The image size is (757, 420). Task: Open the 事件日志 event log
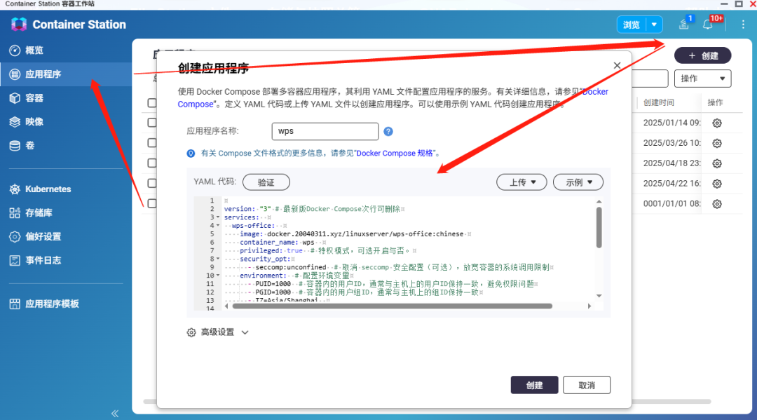[x=43, y=260]
